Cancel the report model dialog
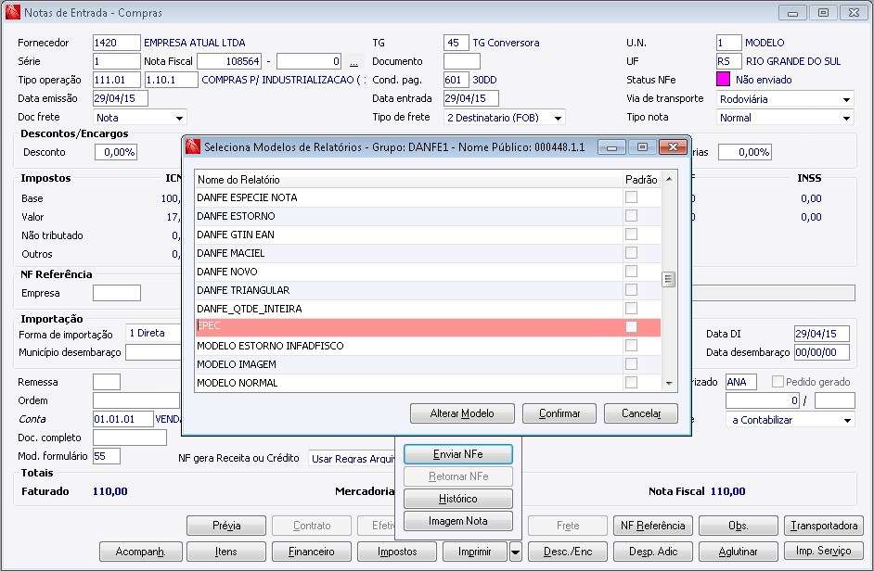 click(641, 413)
